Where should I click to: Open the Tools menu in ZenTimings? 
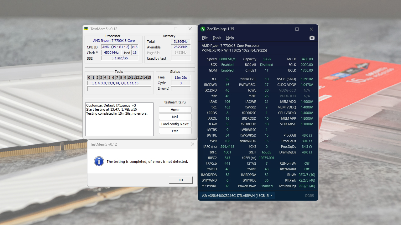coord(217,38)
